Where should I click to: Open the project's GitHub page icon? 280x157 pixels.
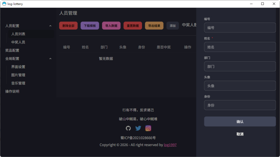click(x=128, y=128)
